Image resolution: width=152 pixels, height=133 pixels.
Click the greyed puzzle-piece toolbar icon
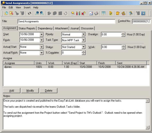[x=49, y=13]
